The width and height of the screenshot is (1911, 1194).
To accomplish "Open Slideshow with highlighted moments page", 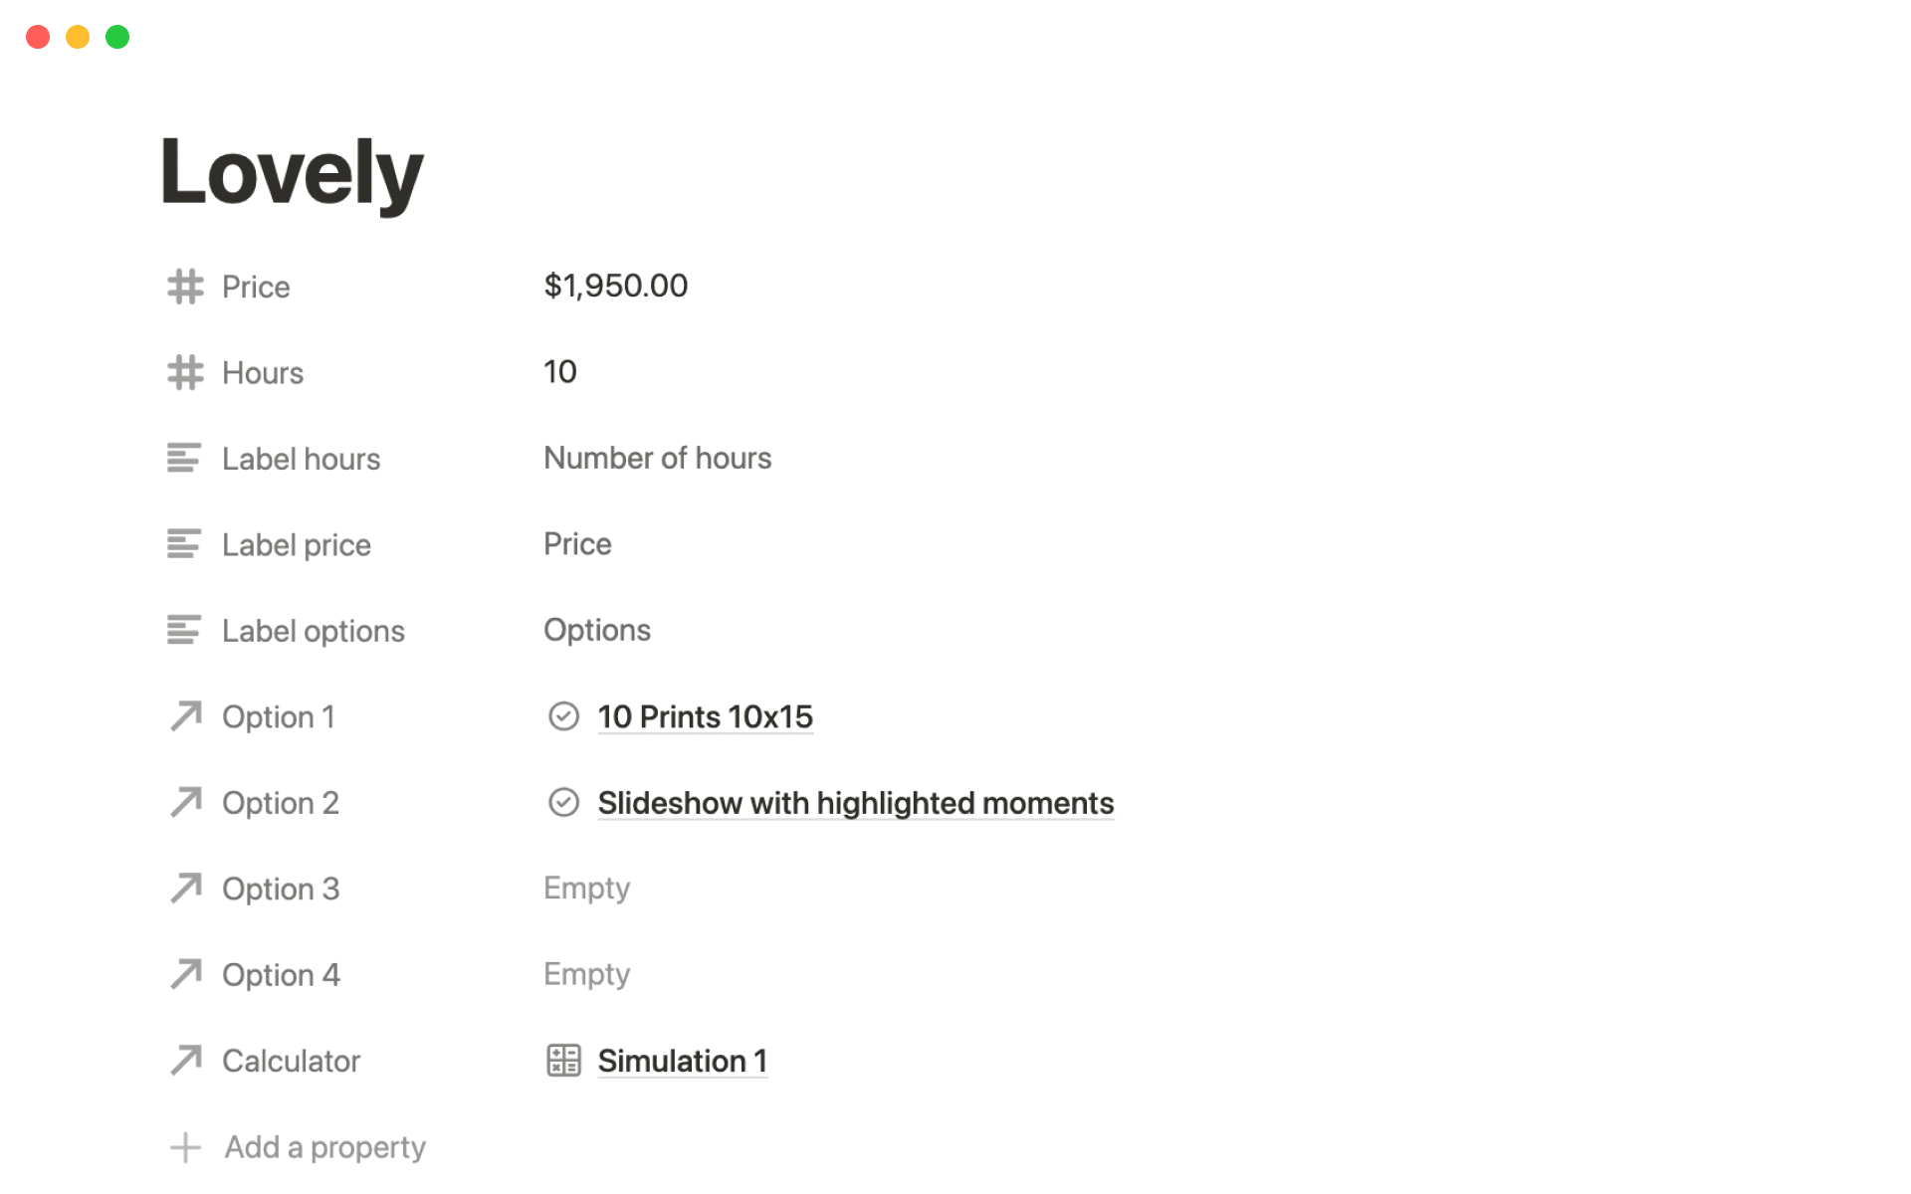I will click(855, 803).
